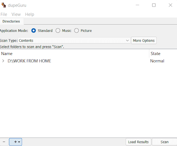Click the dupeGuru app icon in title bar

point(3,5)
